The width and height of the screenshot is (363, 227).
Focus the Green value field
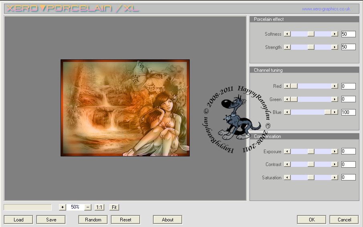pos(349,99)
